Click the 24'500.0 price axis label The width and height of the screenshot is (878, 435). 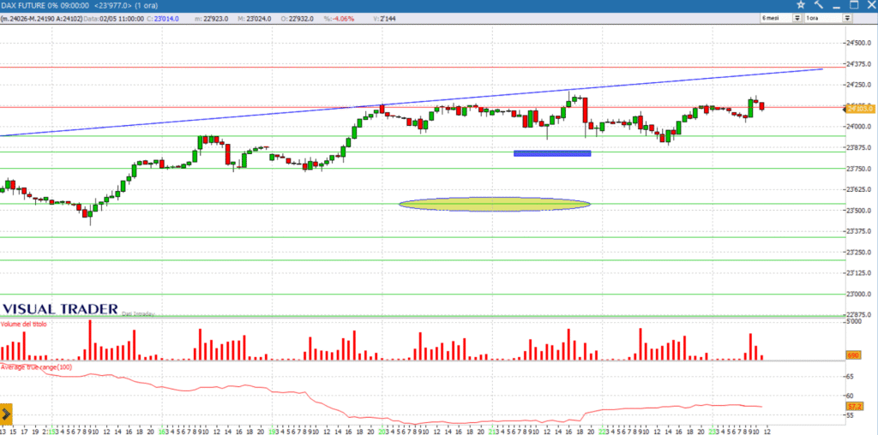tap(859, 43)
